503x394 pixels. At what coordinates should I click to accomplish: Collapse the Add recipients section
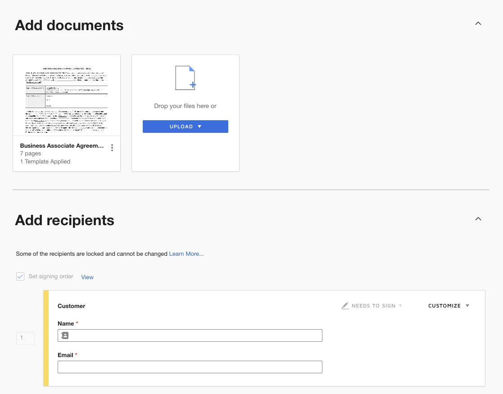coord(478,219)
